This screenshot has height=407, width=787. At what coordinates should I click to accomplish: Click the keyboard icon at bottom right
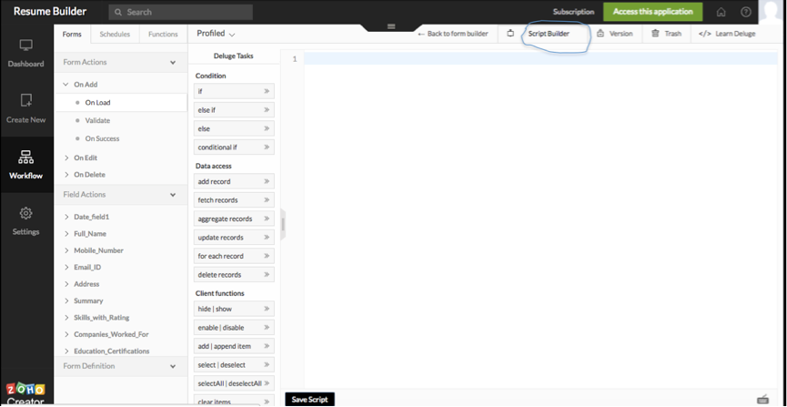pos(762,399)
